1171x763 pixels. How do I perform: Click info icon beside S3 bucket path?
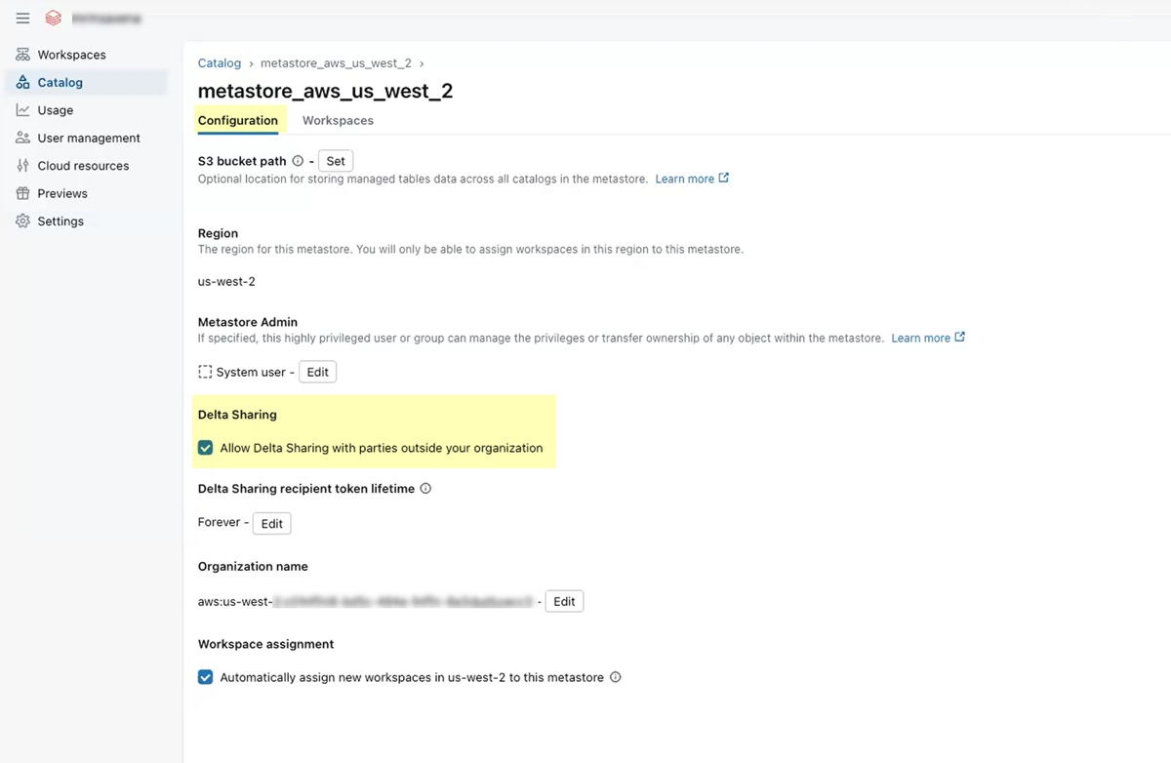click(x=298, y=161)
